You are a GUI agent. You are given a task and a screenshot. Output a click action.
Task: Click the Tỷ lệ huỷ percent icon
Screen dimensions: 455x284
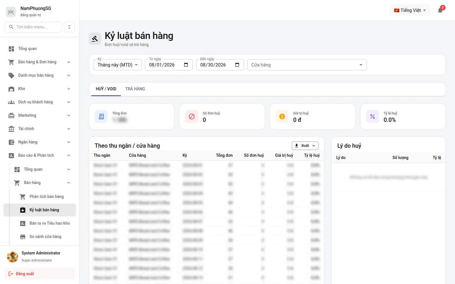point(373,116)
